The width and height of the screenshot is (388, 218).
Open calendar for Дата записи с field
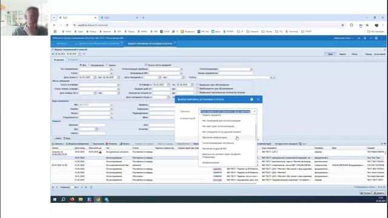tap(95, 78)
